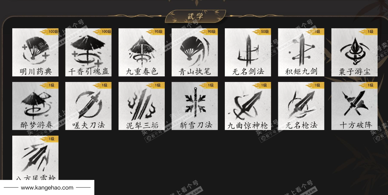This screenshot has width=388, height=195.
Task: Choose the 斩雪刀法 skill icon
Action: coord(195,106)
